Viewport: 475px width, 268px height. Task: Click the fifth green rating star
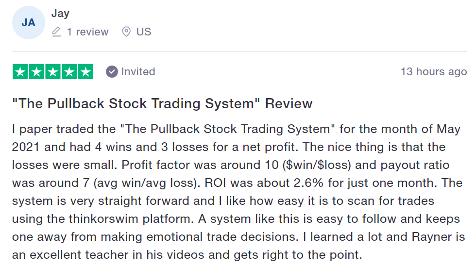(86, 72)
